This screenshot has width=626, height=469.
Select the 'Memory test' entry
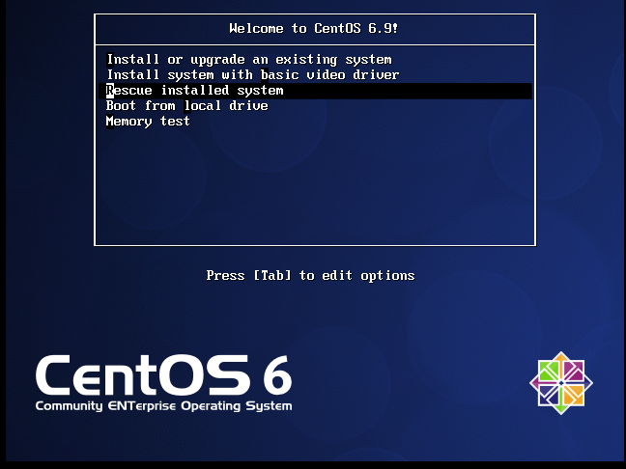(148, 122)
